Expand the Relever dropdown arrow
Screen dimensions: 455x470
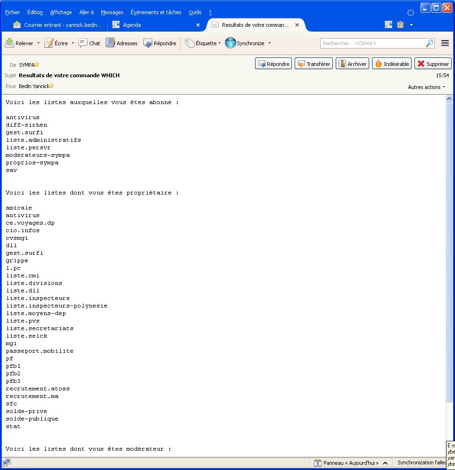click(38, 43)
